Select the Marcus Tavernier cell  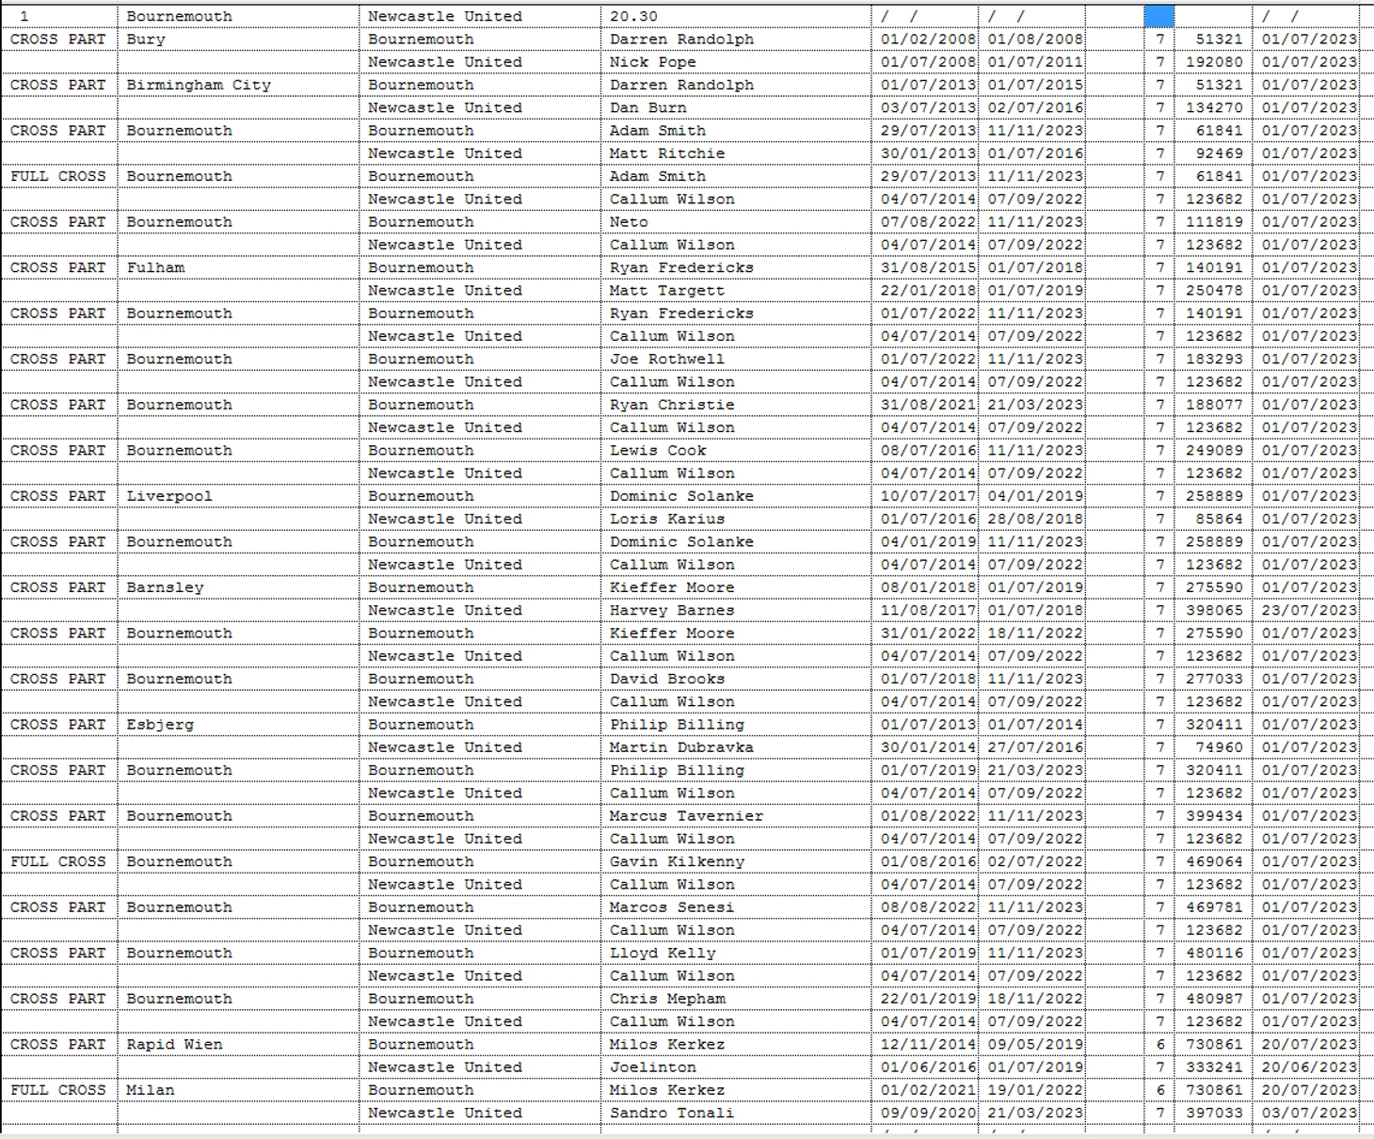(x=736, y=816)
